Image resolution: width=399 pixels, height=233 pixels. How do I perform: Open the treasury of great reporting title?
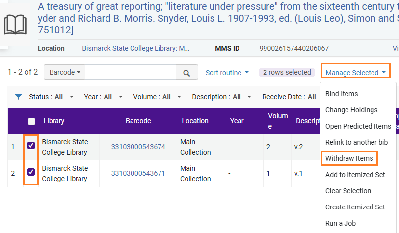tap(218, 18)
